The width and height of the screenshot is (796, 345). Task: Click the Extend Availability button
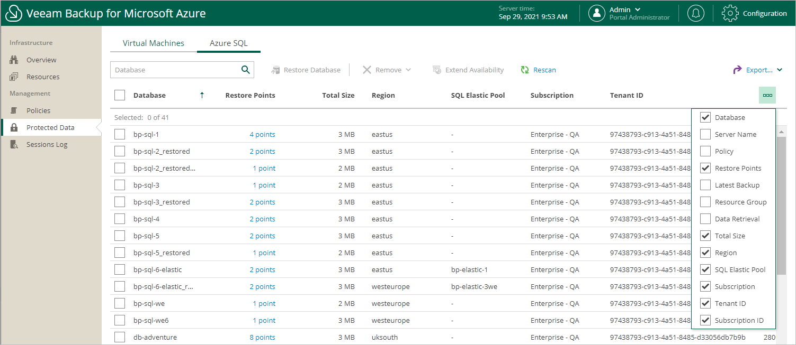[468, 70]
